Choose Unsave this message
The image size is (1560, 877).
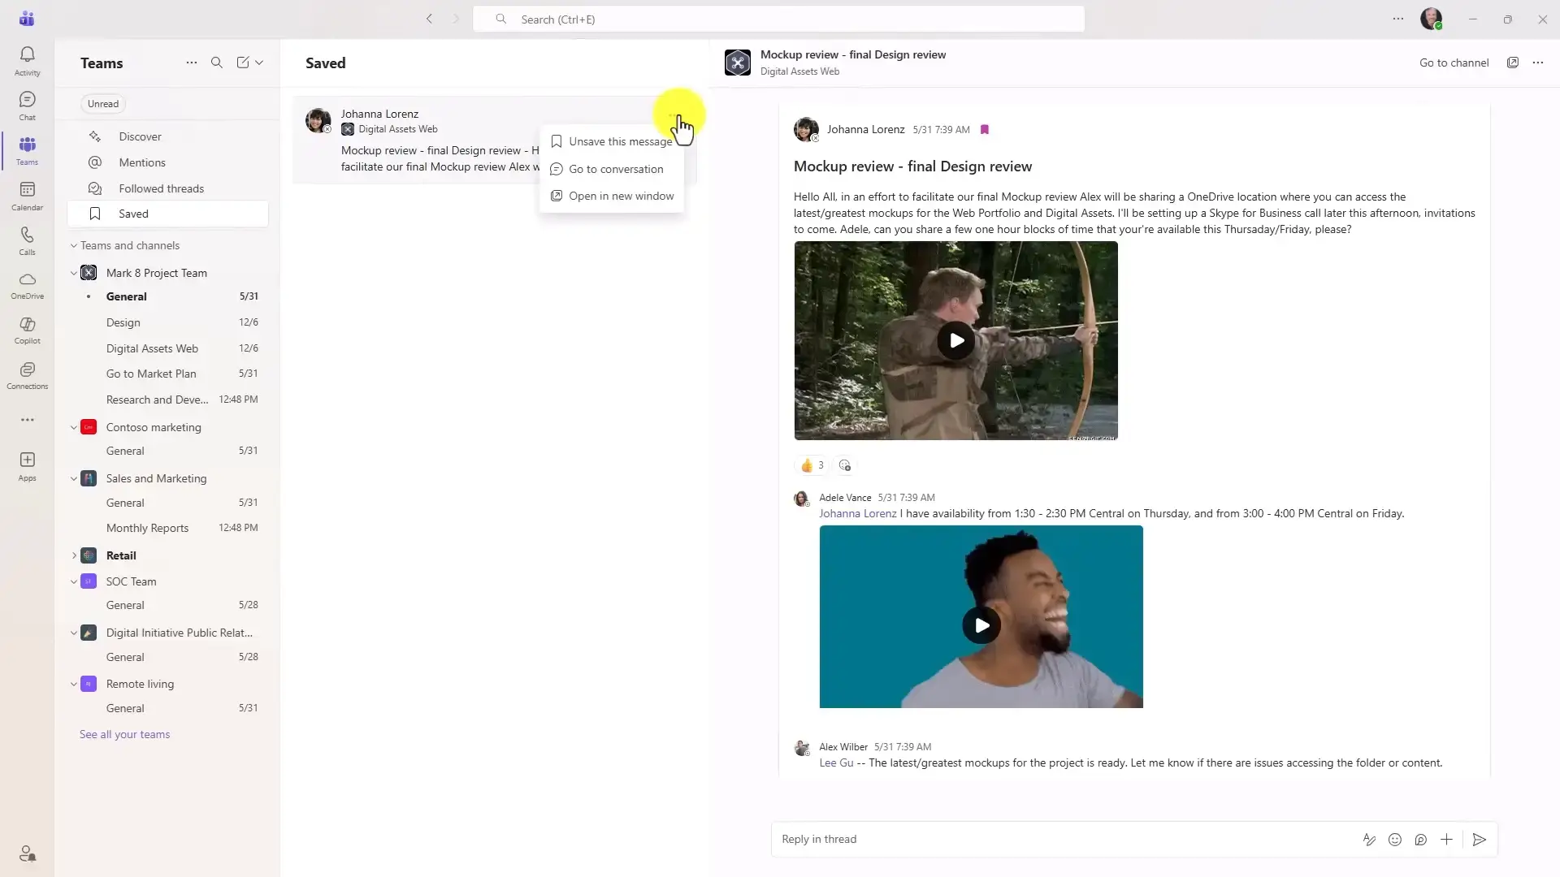pyautogui.click(x=612, y=142)
